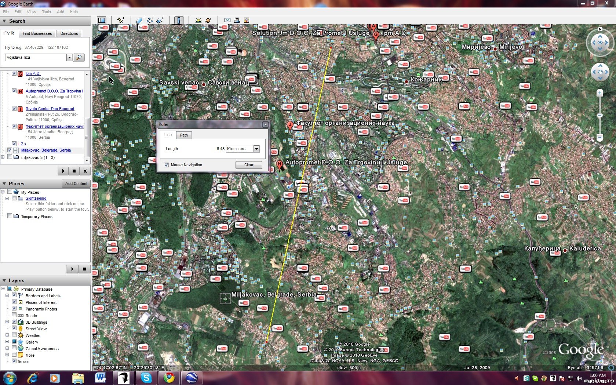The height and width of the screenshot is (385, 616).
Task: Collapse the Places panel
Action: click(4, 184)
